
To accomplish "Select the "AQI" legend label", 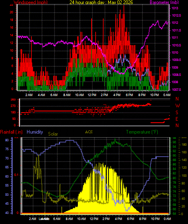I will click(89, 132).
